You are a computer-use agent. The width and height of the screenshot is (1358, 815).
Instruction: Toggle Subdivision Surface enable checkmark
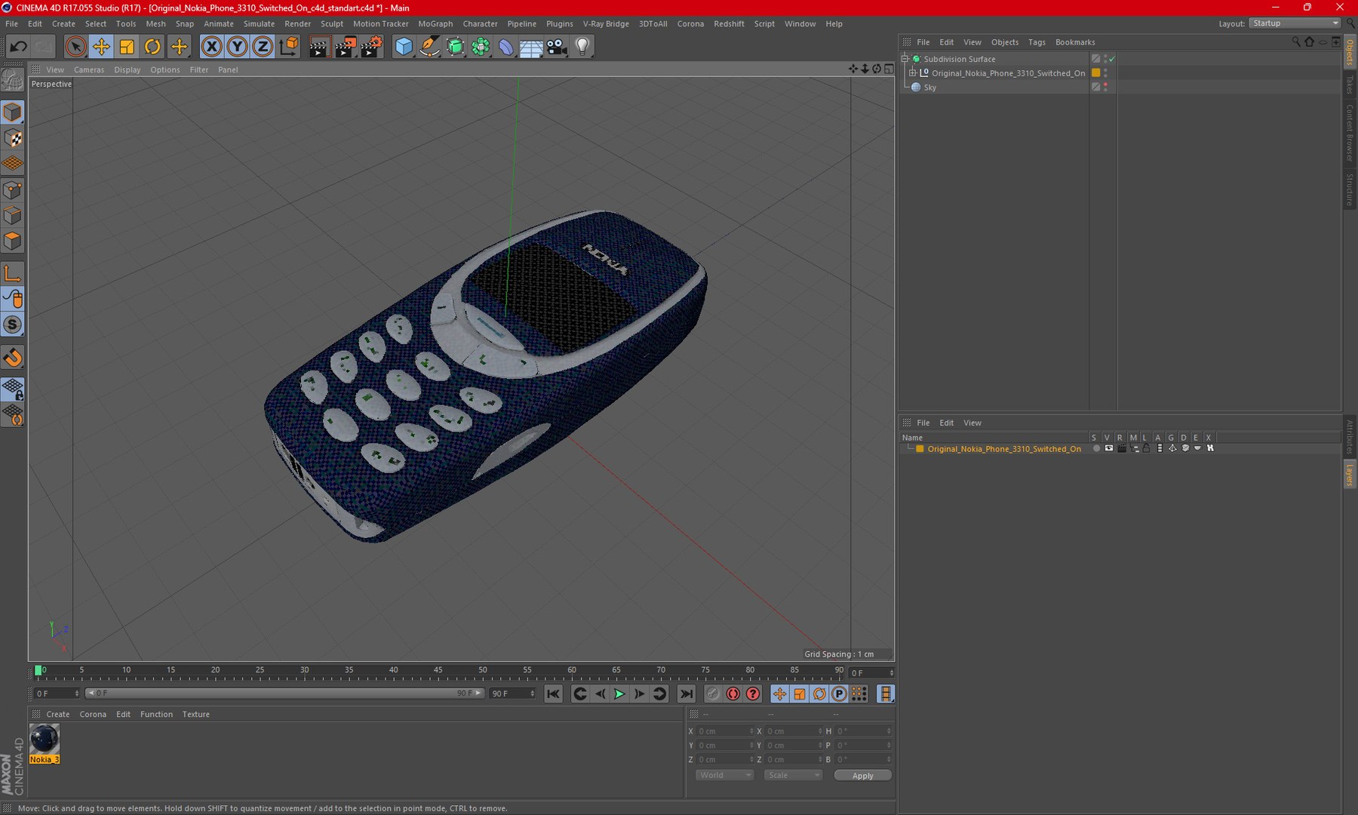click(1112, 59)
